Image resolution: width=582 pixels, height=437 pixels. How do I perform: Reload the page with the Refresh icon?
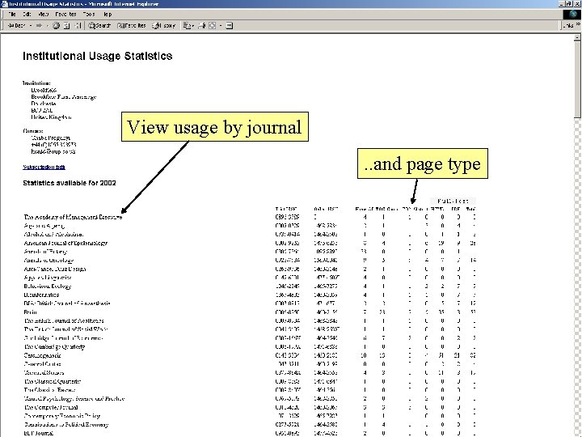pos(67,26)
